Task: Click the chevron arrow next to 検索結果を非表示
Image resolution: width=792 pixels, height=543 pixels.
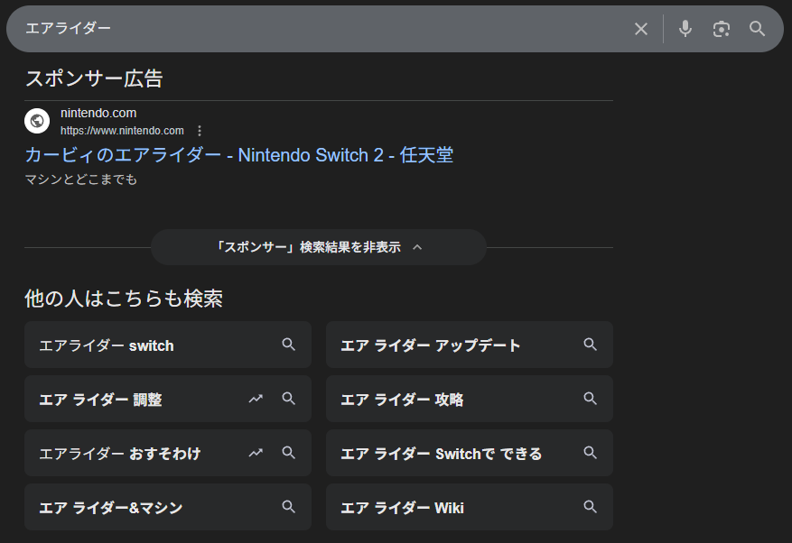Action: click(417, 247)
